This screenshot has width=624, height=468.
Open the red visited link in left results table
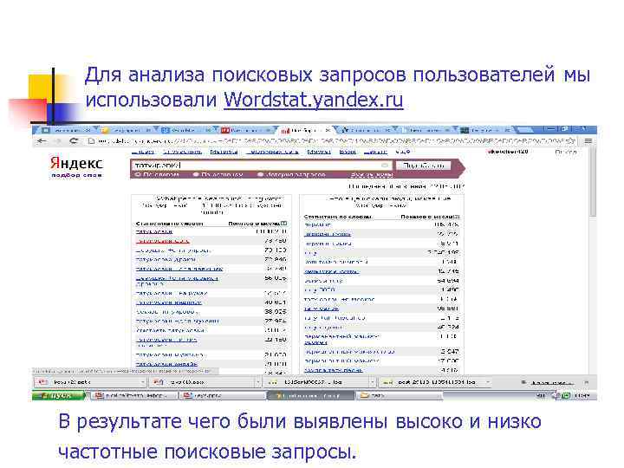pyautogui.click(x=162, y=240)
